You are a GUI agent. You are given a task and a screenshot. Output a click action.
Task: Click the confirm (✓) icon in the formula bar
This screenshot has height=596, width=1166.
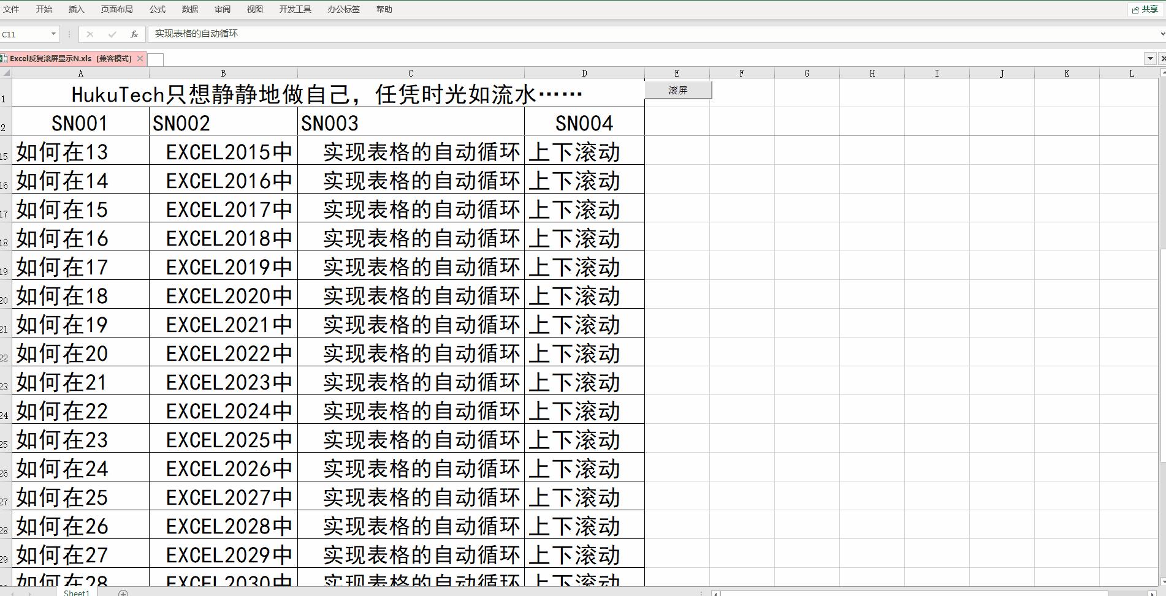click(112, 34)
